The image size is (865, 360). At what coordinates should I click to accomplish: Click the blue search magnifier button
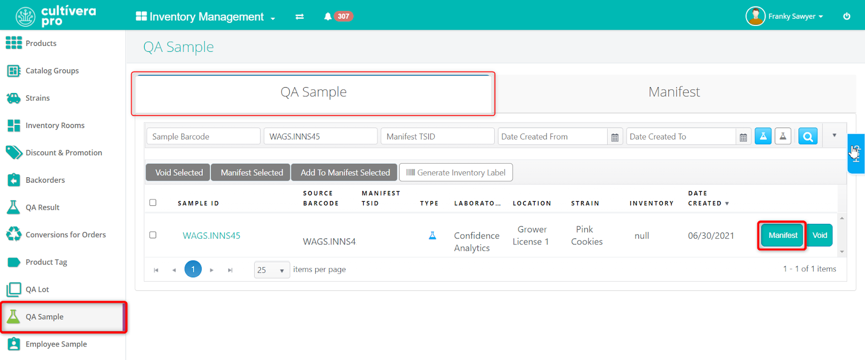coord(808,136)
